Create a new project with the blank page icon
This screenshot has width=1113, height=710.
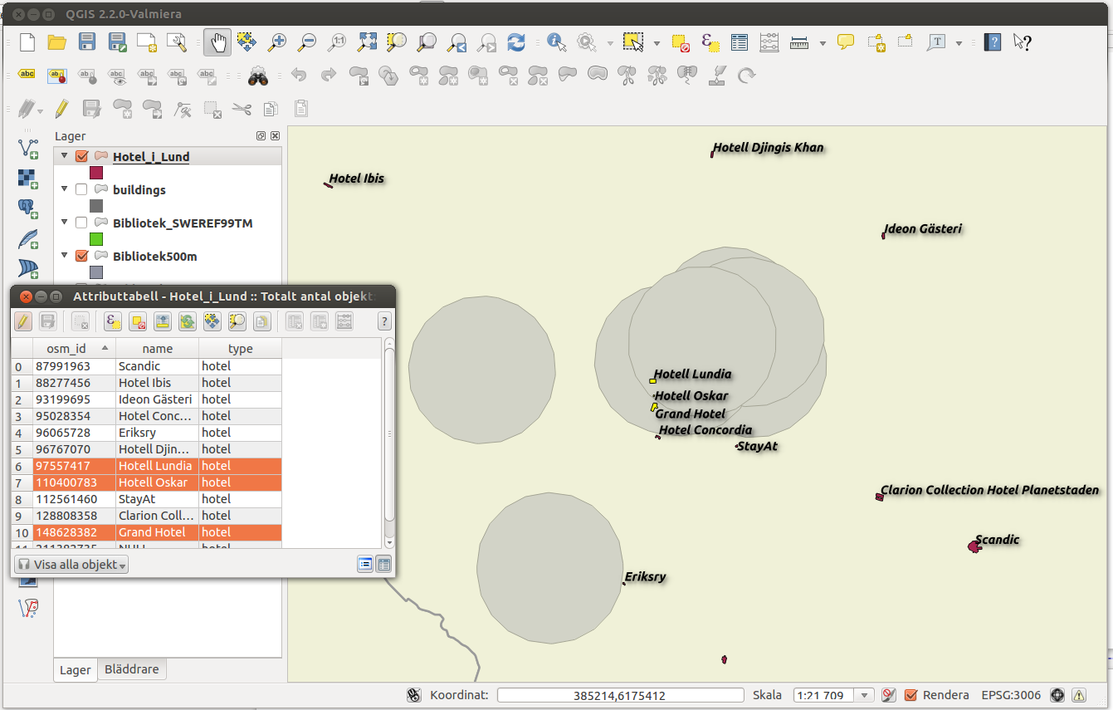pyautogui.click(x=27, y=42)
